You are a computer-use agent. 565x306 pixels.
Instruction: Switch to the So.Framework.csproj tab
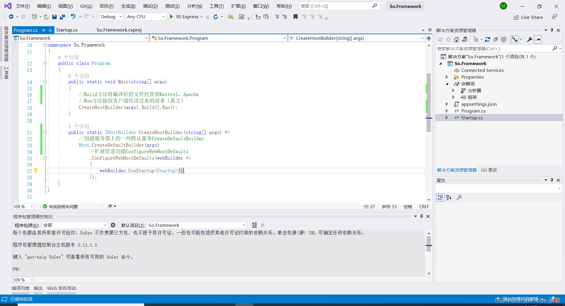click(119, 30)
